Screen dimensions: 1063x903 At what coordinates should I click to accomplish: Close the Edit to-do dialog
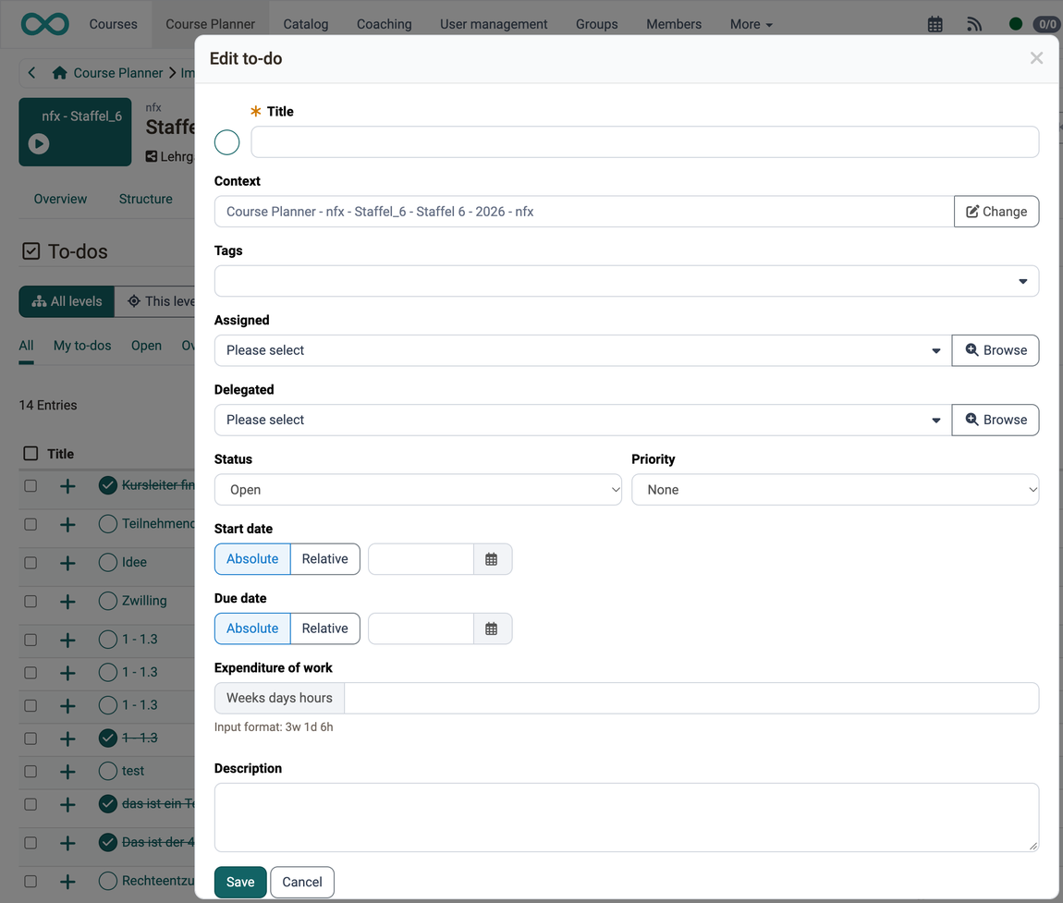pos(1036,58)
